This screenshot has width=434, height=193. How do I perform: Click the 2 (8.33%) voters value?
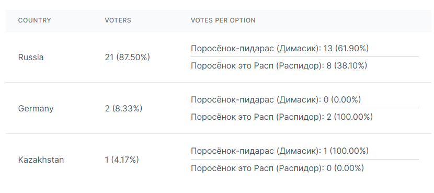pos(124,108)
